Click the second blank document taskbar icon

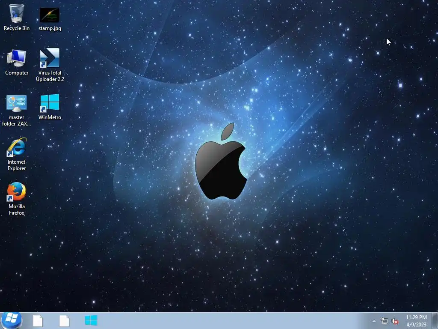[64, 321]
